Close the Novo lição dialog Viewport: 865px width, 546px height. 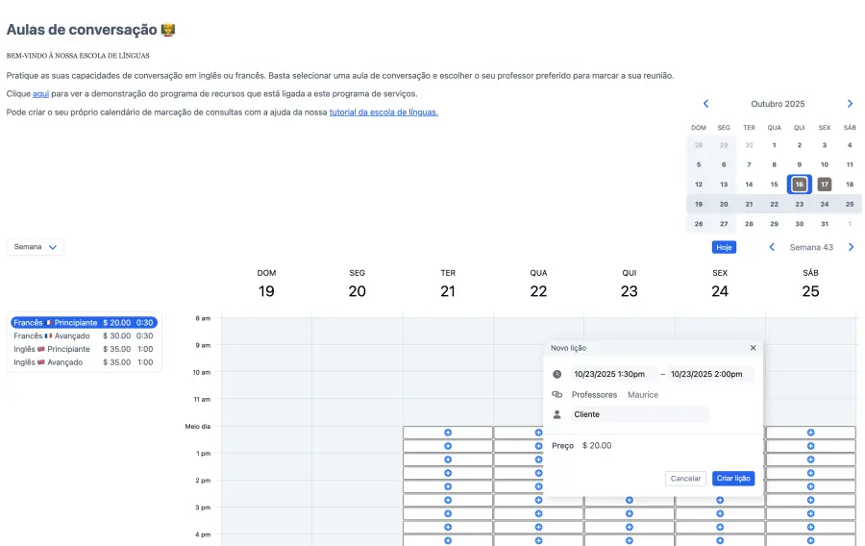[x=753, y=348]
